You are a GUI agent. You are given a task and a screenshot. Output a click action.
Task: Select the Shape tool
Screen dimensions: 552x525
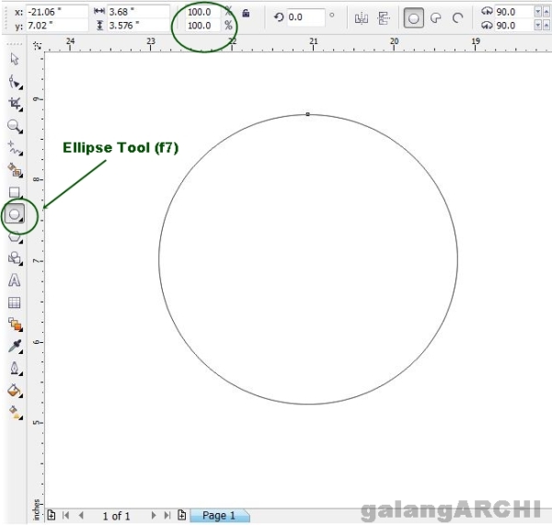click(x=15, y=81)
